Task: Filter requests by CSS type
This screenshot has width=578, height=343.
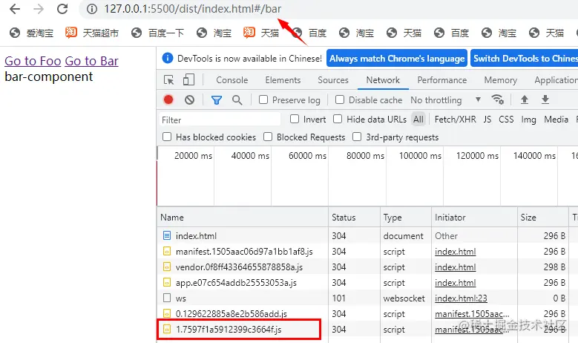Action: pos(506,120)
